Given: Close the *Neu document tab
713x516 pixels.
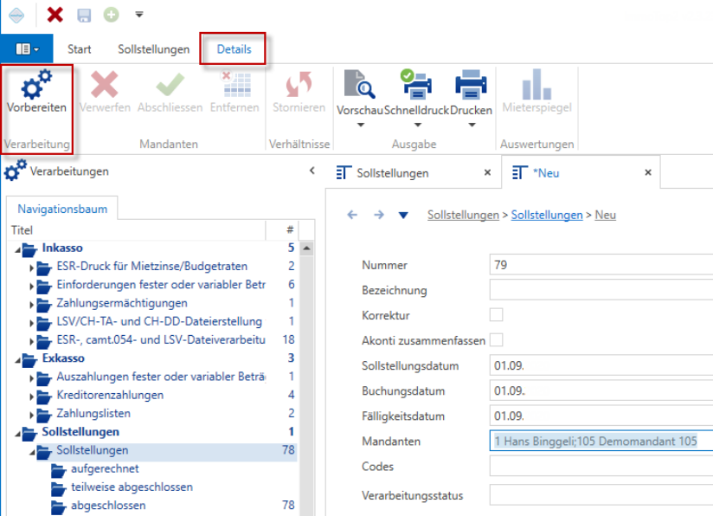Looking at the screenshot, I should 648,172.
